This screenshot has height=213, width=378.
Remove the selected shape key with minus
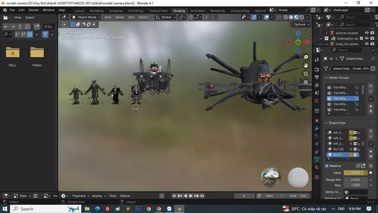point(371,136)
